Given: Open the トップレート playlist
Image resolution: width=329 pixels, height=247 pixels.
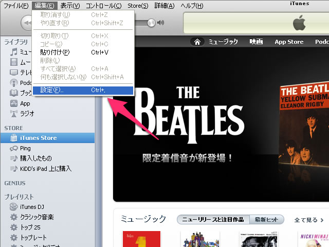Looking at the screenshot, I should [33, 238].
